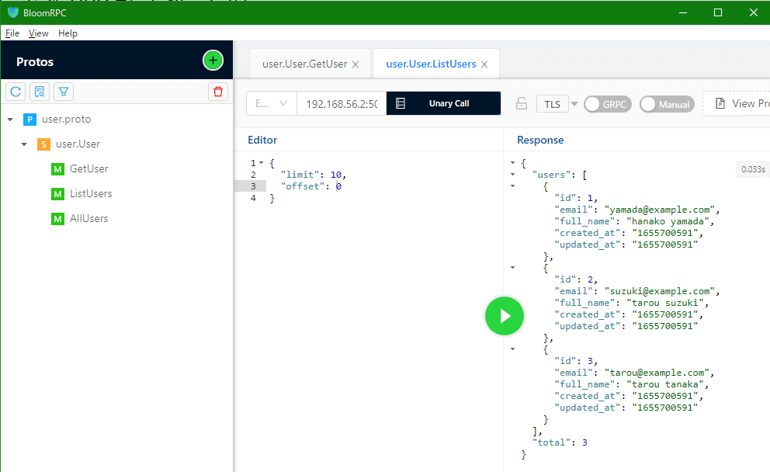The image size is (770, 472).
Task: Open the environment dropdown
Action: (x=271, y=103)
